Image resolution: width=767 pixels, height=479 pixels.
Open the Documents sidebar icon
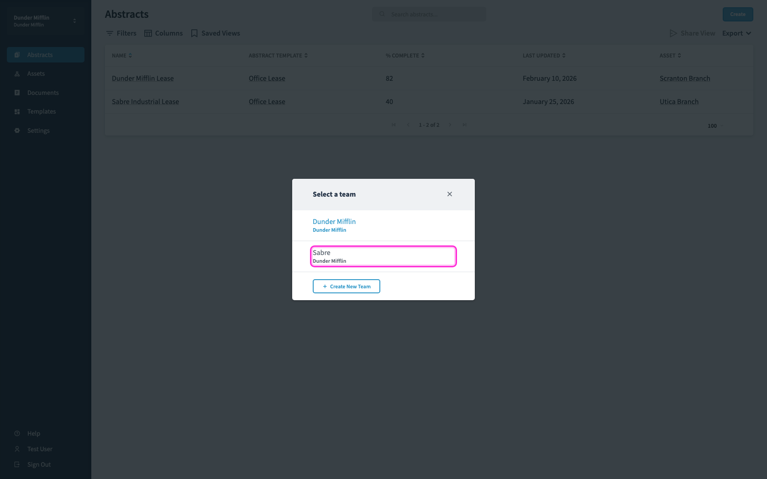click(x=17, y=93)
